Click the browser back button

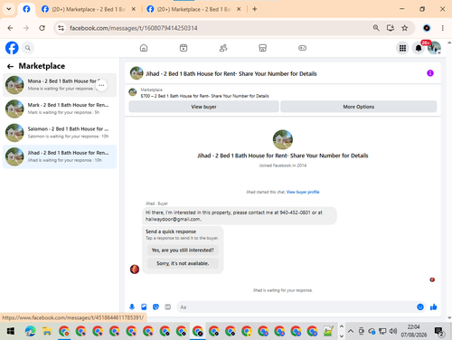[10, 28]
